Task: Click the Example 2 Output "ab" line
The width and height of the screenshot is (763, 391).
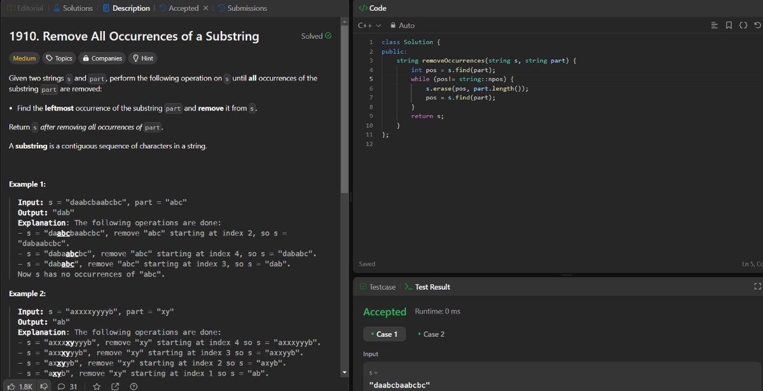Action: 44,322
